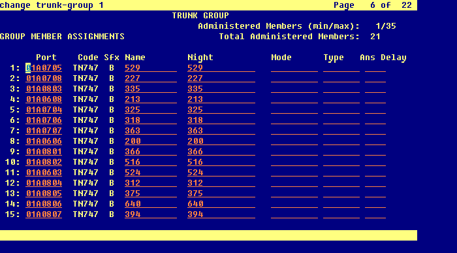Select the Night field containing 516

(221, 162)
